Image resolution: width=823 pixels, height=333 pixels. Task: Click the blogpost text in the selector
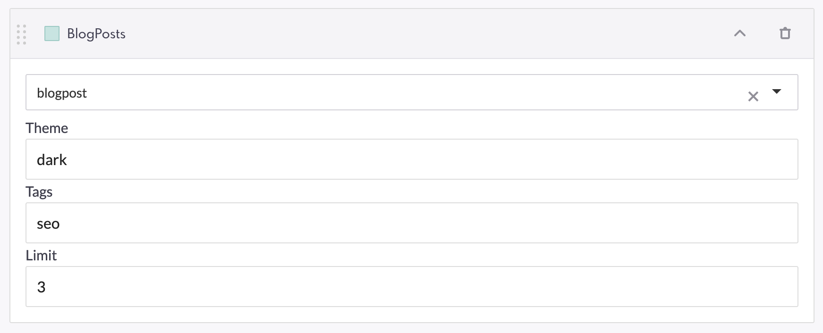click(x=62, y=93)
